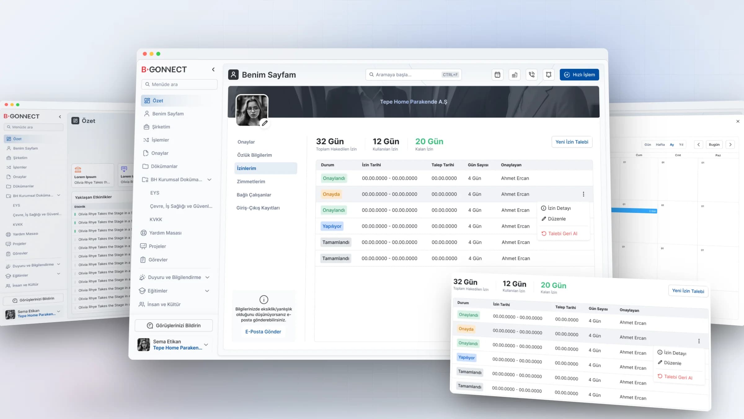The width and height of the screenshot is (744, 419).
Task: Click the Aramaya başla search field
Action: click(414, 74)
